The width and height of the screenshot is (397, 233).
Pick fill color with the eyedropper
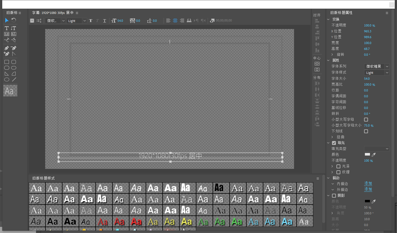coord(374,154)
